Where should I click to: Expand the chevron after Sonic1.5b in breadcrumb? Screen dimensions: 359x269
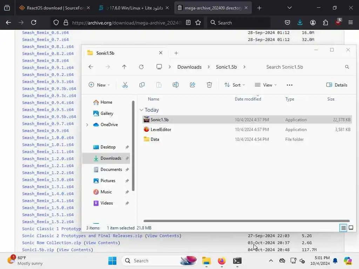tap(244, 67)
